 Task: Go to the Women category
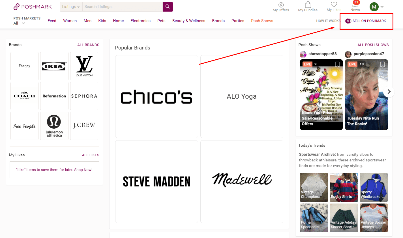pos(70,21)
